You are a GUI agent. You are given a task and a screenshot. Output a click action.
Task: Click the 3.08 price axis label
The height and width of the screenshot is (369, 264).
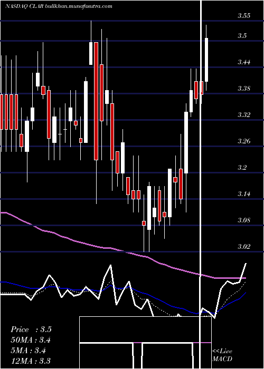click(244, 220)
